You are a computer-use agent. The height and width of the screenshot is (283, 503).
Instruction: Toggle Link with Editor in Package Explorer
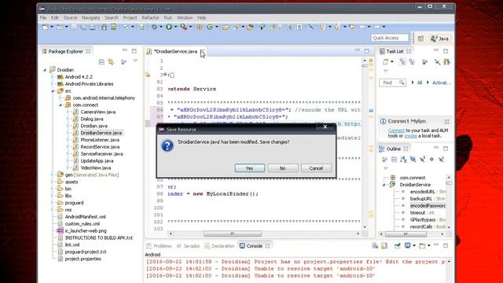pos(111,61)
